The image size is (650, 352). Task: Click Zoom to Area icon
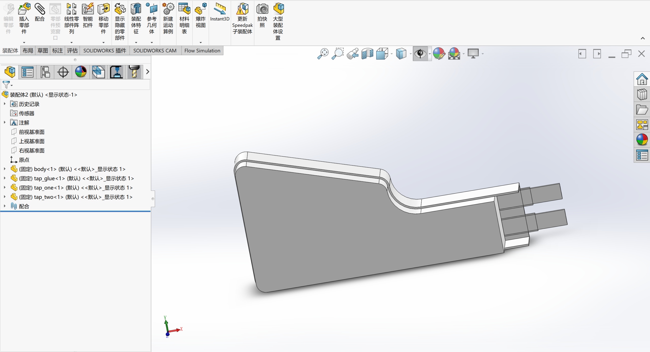pyautogui.click(x=338, y=54)
